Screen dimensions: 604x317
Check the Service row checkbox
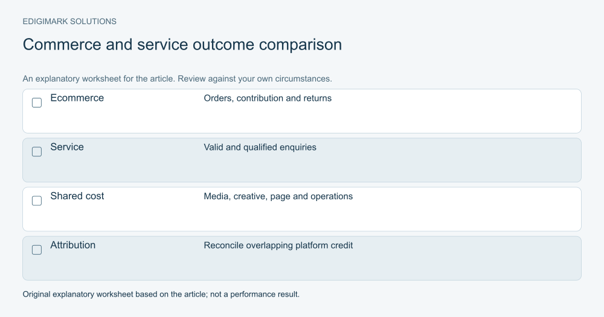[37, 152]
